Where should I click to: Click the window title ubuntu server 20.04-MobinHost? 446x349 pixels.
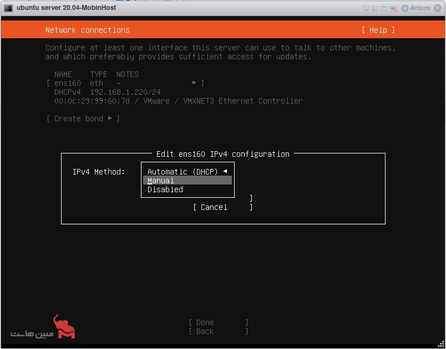tap(66, 8)
